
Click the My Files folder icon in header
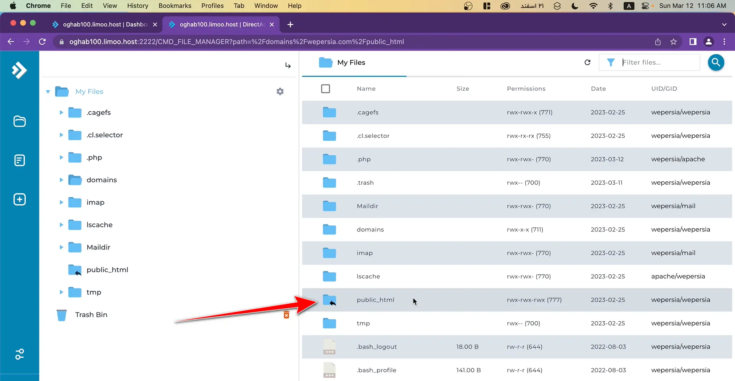(326, 62)
